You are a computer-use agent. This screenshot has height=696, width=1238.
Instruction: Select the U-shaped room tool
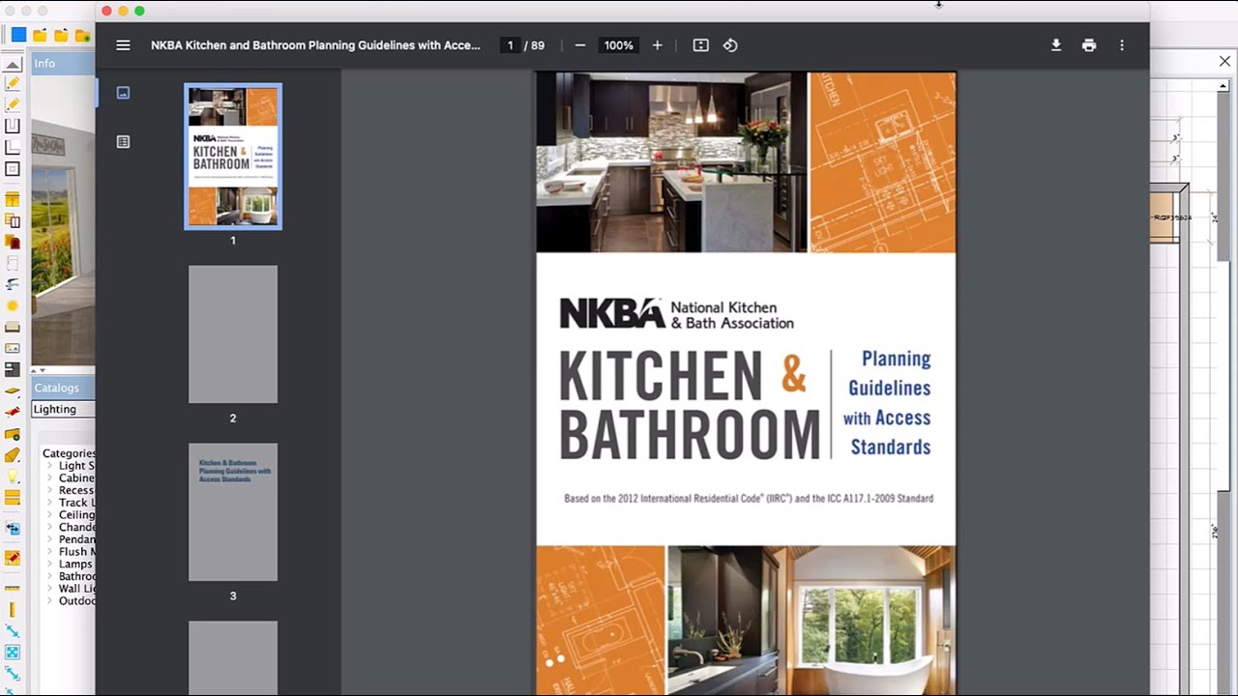click(x=13, y=127)
